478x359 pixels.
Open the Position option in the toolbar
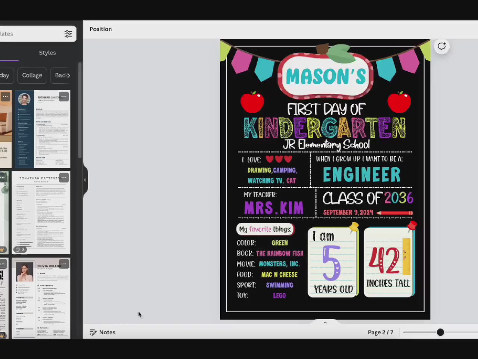[x=100, y=29]
